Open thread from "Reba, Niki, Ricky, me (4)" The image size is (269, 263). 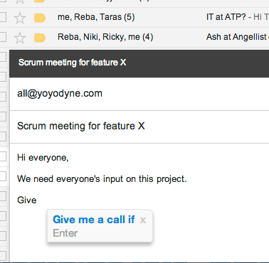point(105,37)
